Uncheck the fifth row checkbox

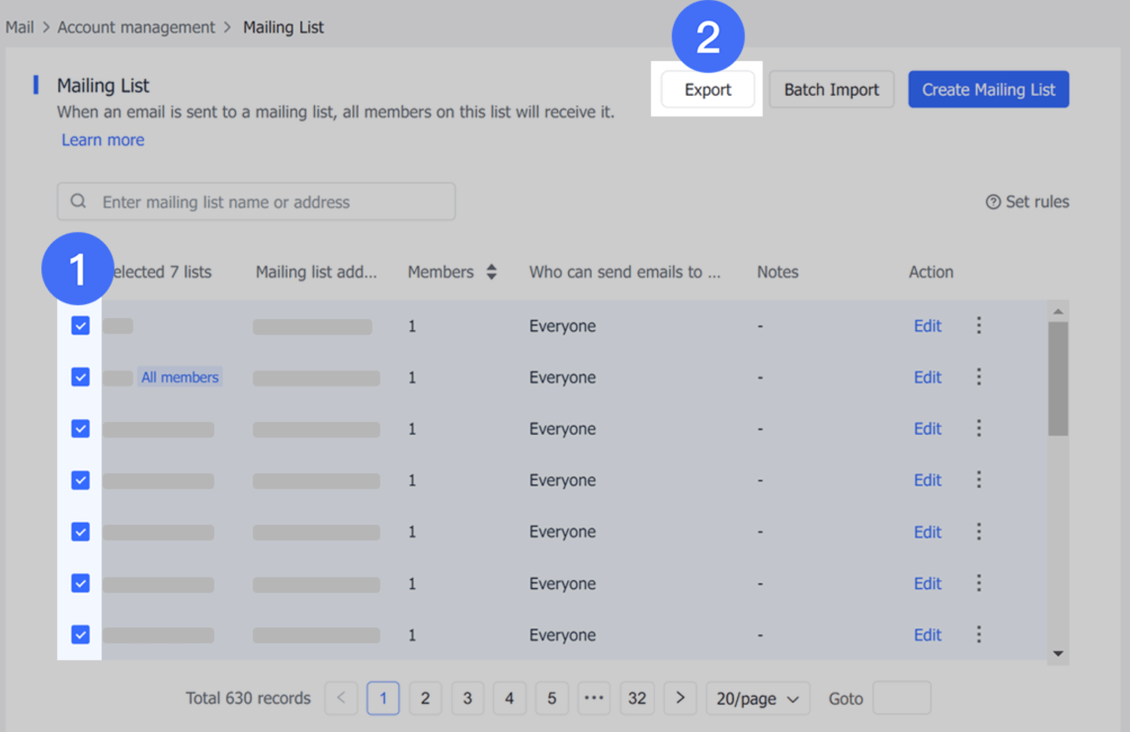81,532
